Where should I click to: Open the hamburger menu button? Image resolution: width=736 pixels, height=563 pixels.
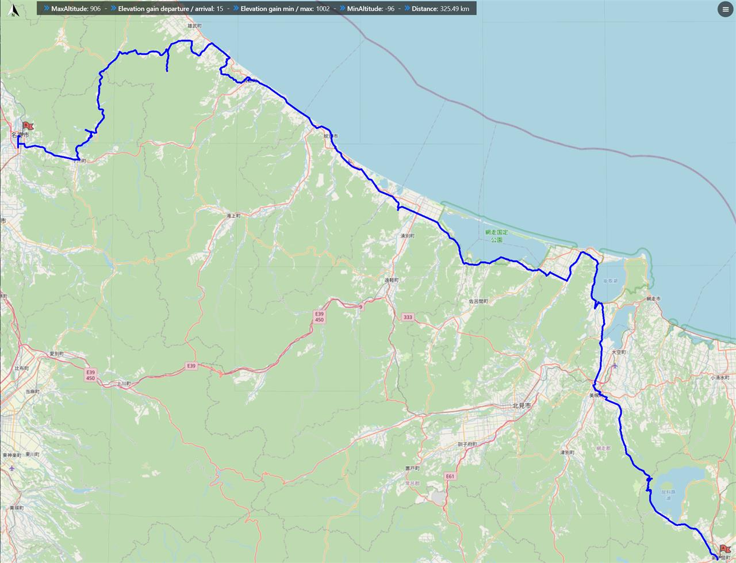point(726,10)
